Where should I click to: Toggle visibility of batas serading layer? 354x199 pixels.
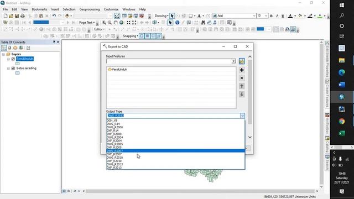[13, 68]
